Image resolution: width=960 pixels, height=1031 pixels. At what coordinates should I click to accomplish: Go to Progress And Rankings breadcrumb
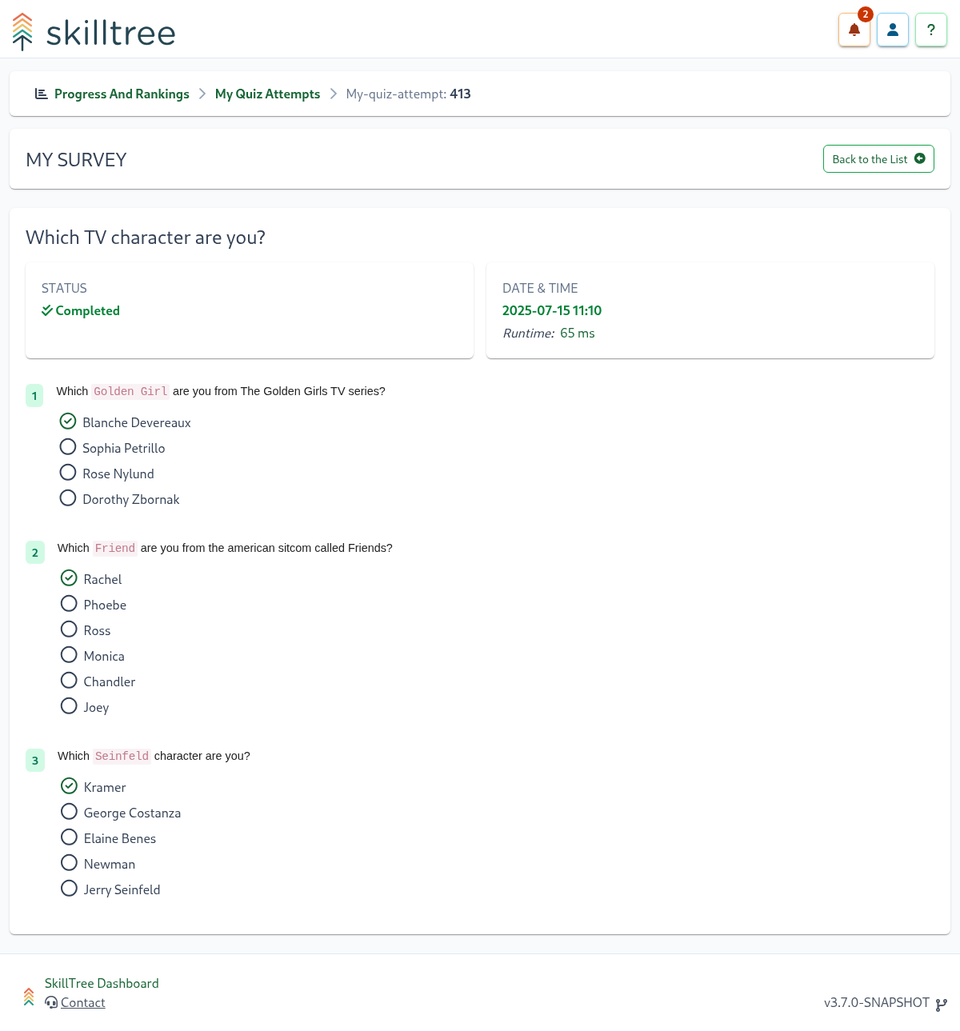[x=122, y=94]
